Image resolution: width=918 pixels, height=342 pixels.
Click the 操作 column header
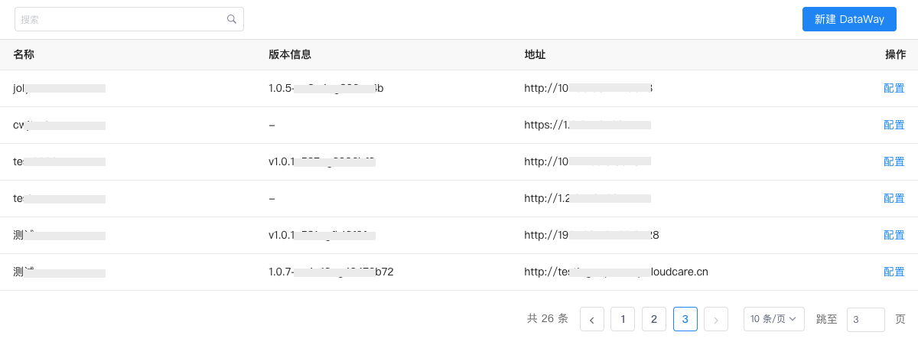click(x=895, y=54)
